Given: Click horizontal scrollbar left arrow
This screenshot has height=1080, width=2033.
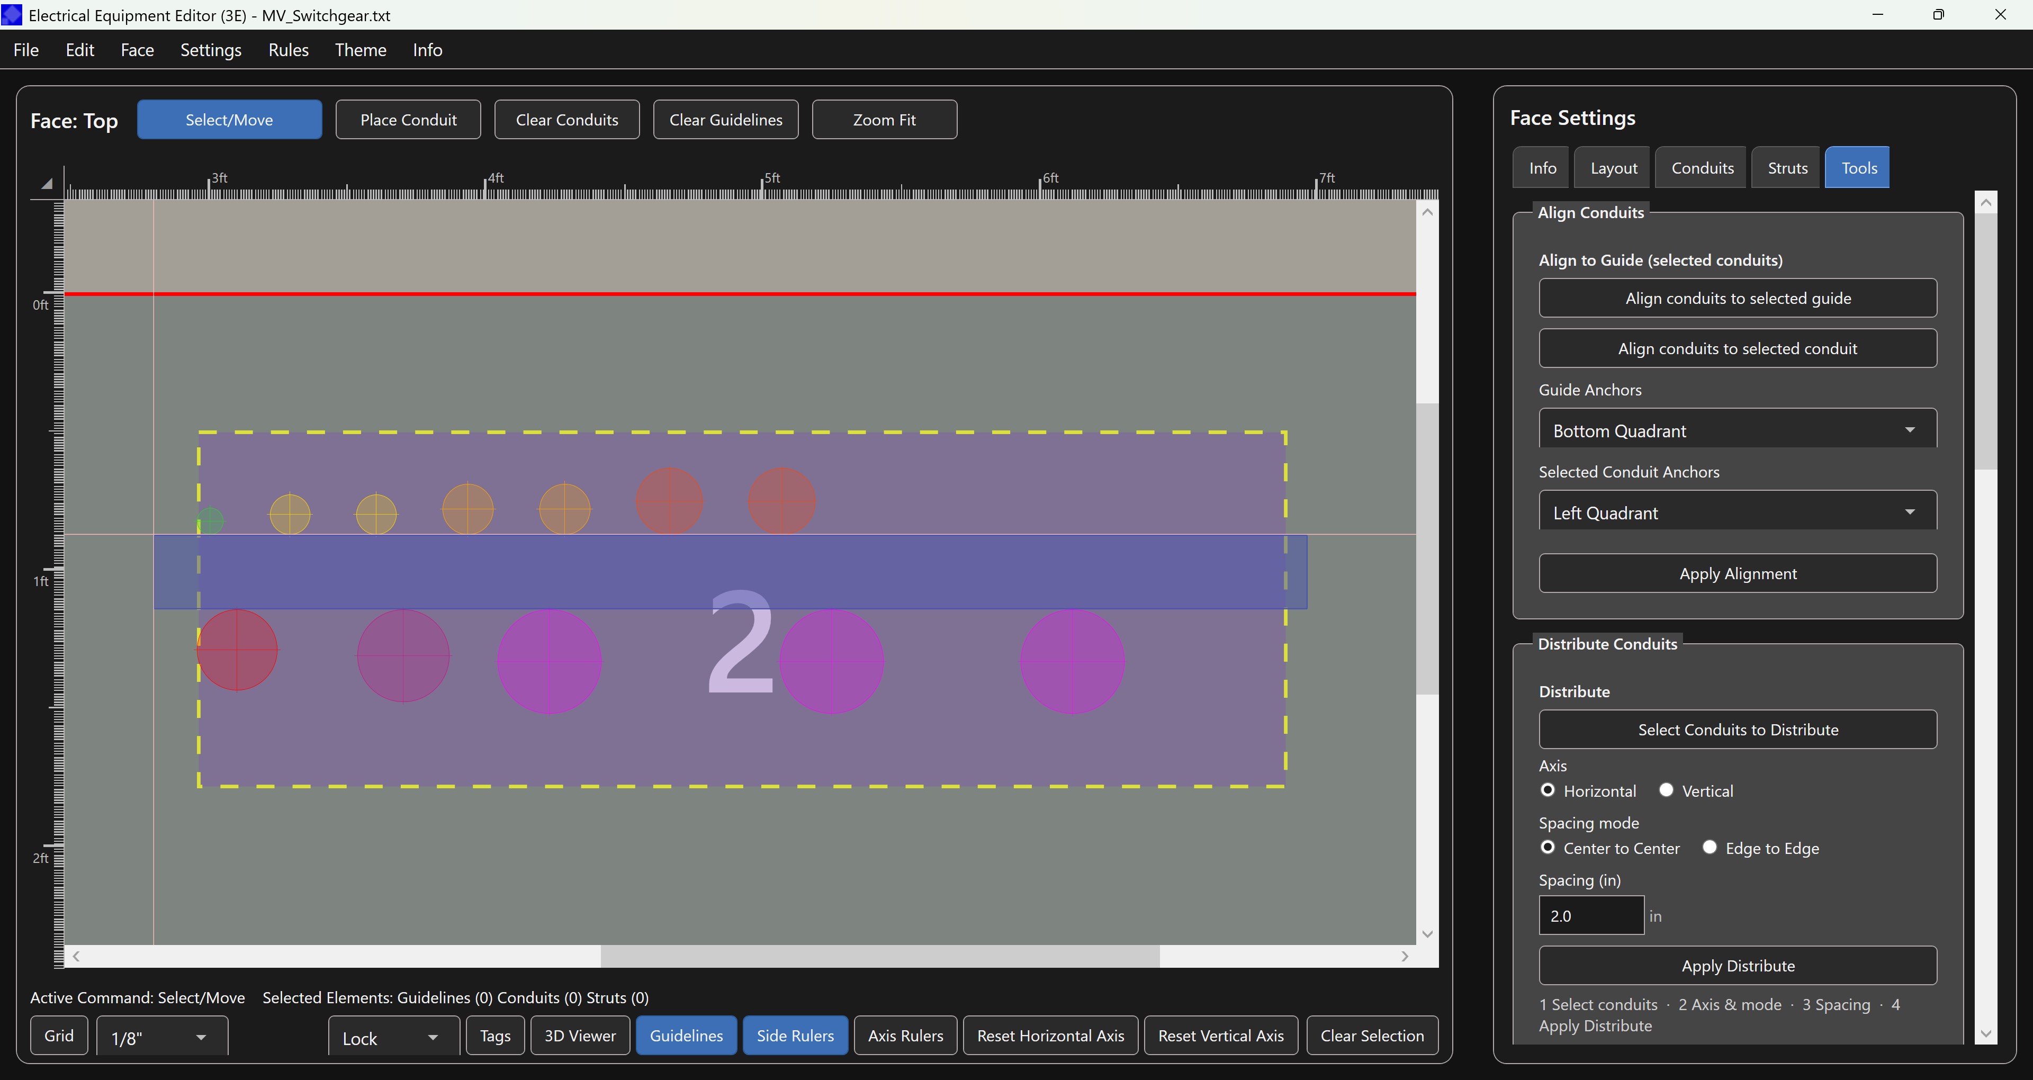Looking at the screenshot, I should [x=77, y=956].
